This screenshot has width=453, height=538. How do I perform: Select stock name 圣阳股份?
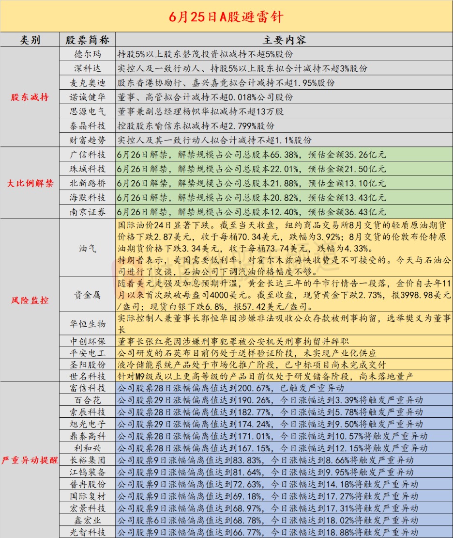click(x=88, y=365)
